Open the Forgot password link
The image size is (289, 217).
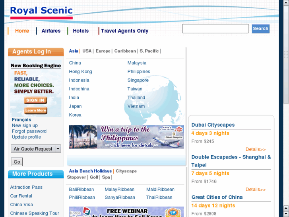pos(29,131)
